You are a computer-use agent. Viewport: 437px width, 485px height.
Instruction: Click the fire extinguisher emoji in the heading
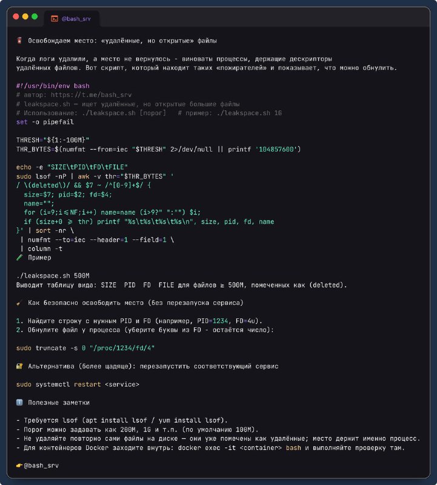(x=19, y=41)
